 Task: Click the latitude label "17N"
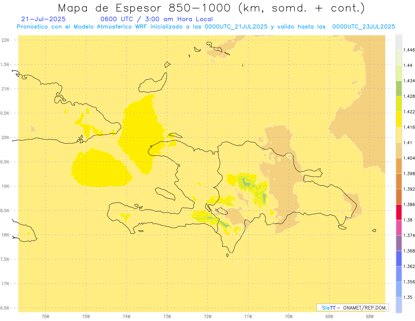tap(5, 284)
